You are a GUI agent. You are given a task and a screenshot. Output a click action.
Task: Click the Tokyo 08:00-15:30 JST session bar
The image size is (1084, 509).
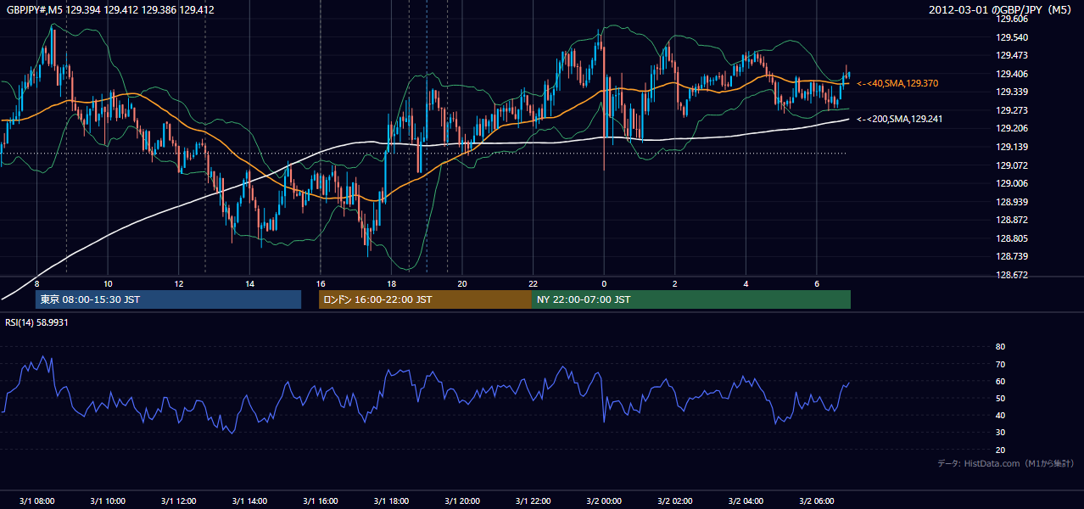168,299
